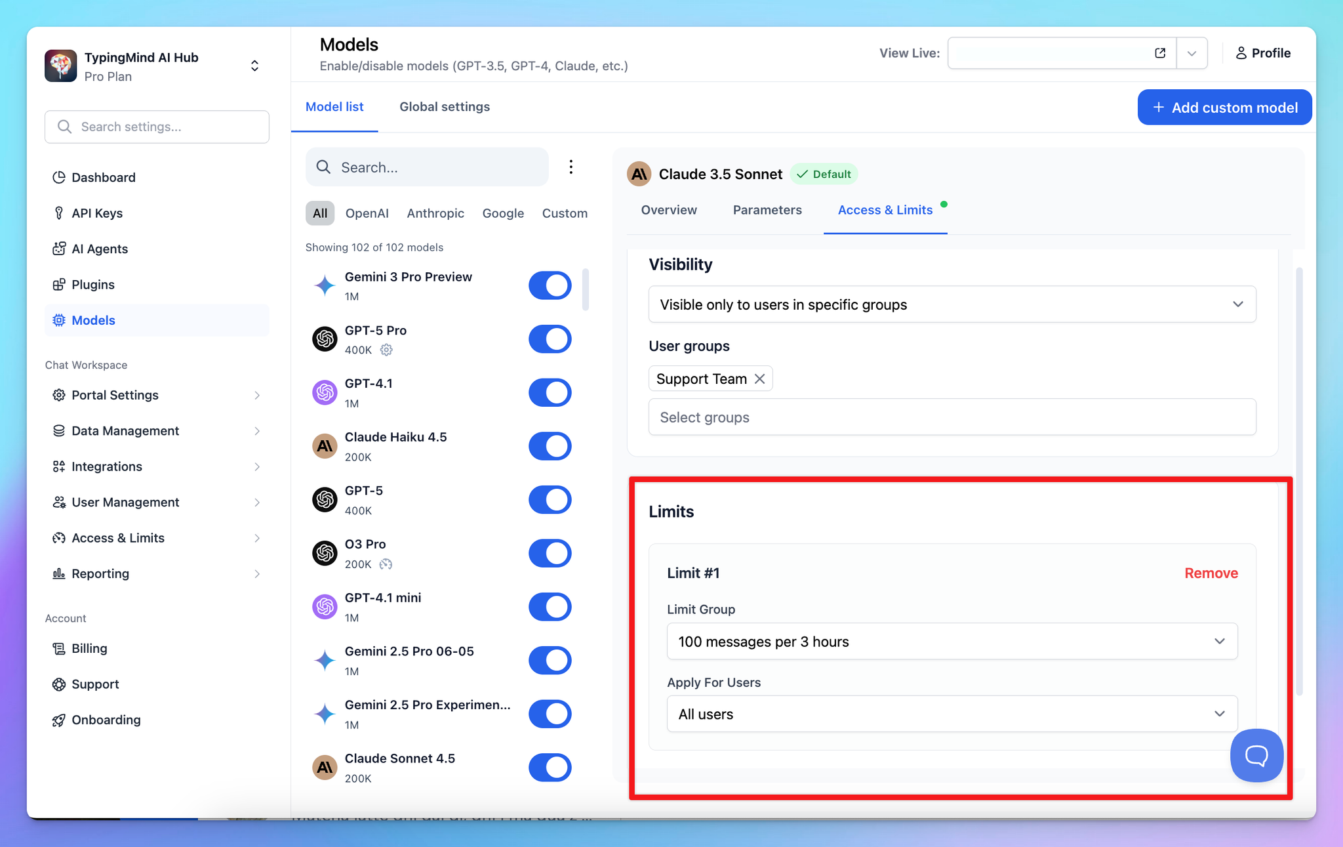Click the Select groups input field
This screenshot has width=1343, height=847.
tap(952, 417)
